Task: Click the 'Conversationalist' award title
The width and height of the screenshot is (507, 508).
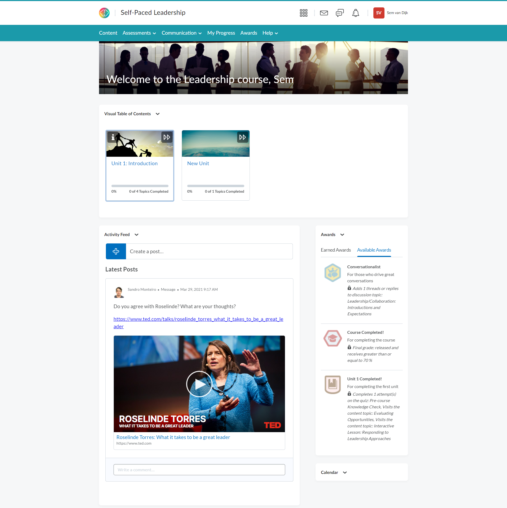Action: [x=364, y=267]
